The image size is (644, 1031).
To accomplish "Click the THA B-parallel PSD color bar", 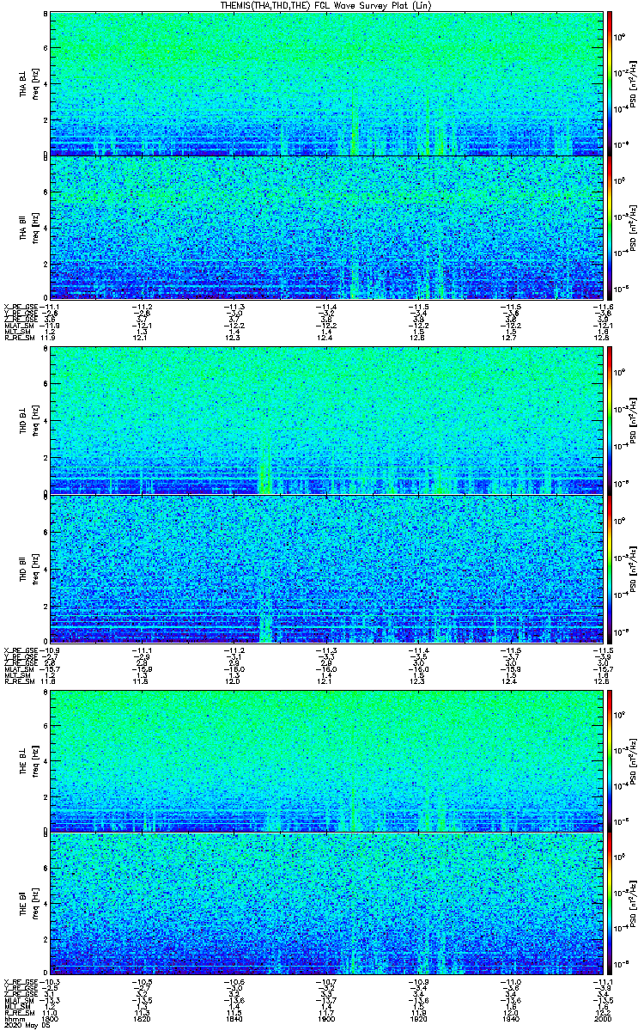I will [610, 227].
